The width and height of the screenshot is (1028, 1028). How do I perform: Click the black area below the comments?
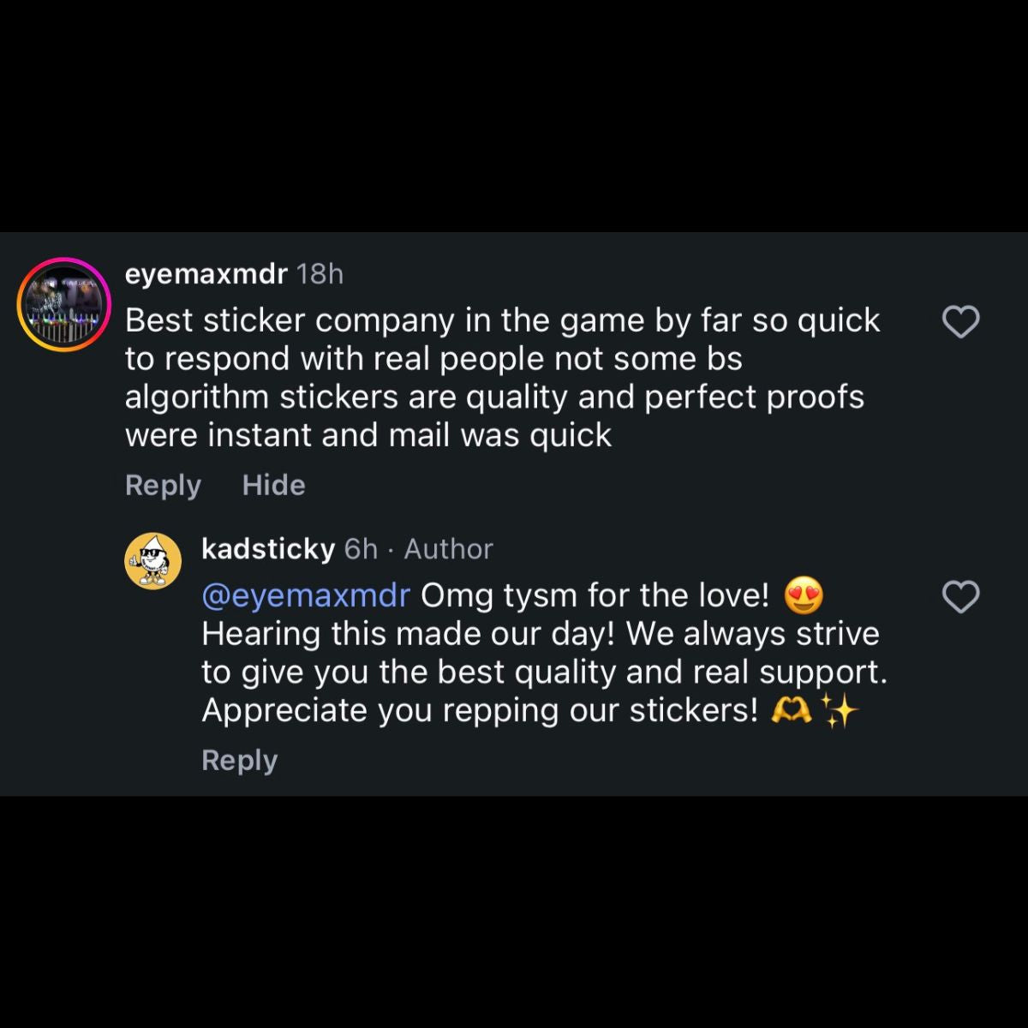514,912
